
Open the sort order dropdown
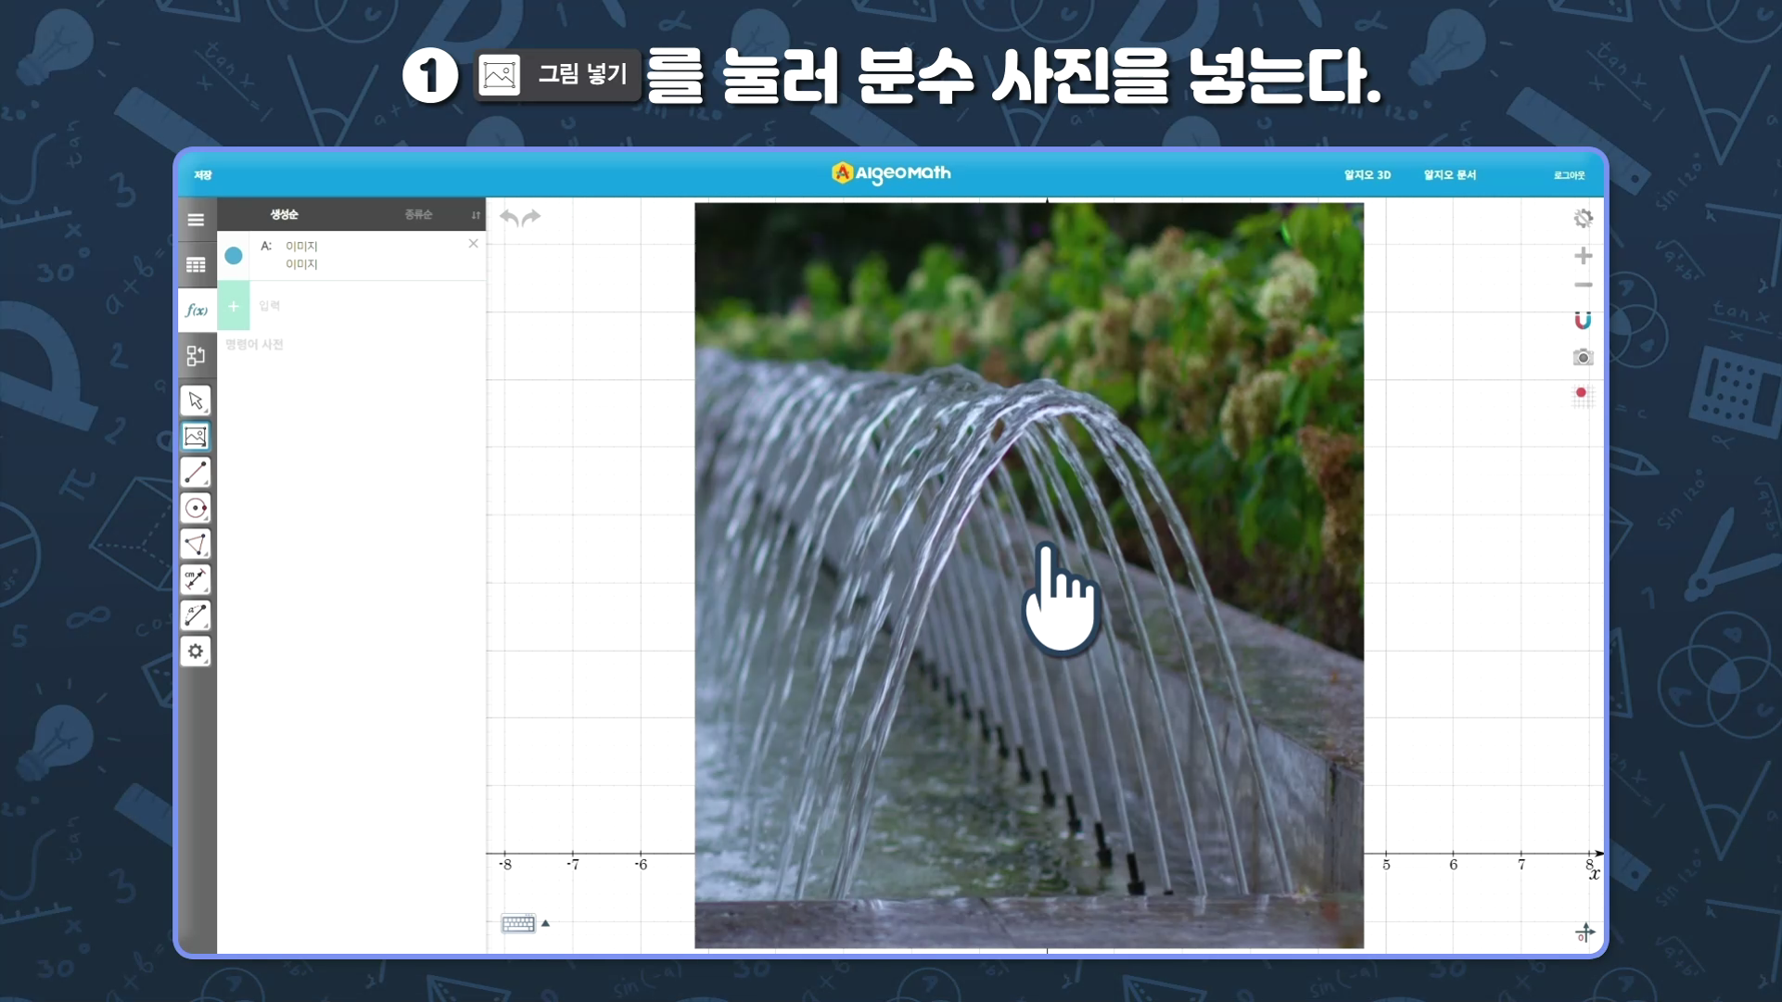coord(476,215)
